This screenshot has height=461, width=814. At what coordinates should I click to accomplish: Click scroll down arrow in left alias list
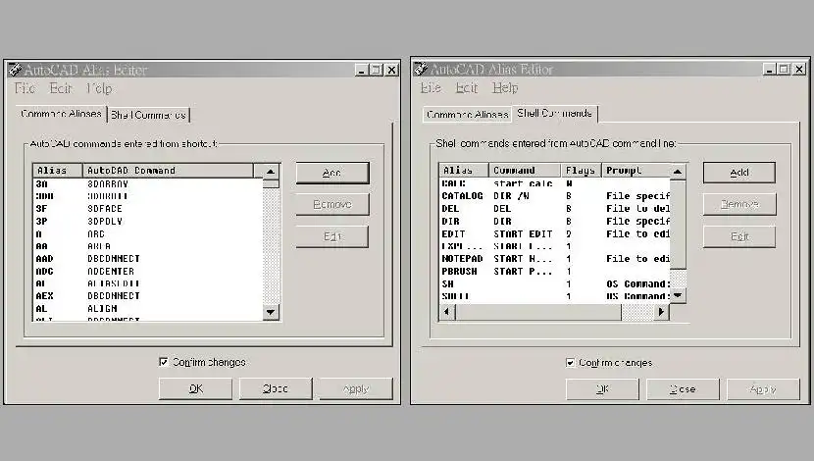tap(271, 312)
